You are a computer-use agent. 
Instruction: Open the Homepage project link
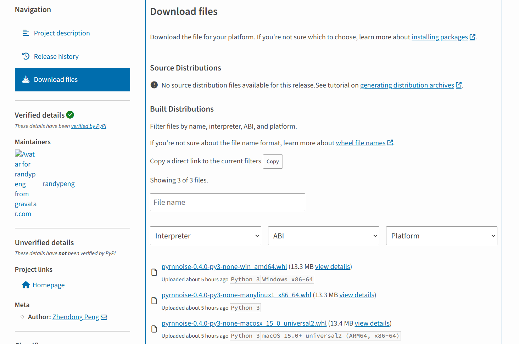49,285
